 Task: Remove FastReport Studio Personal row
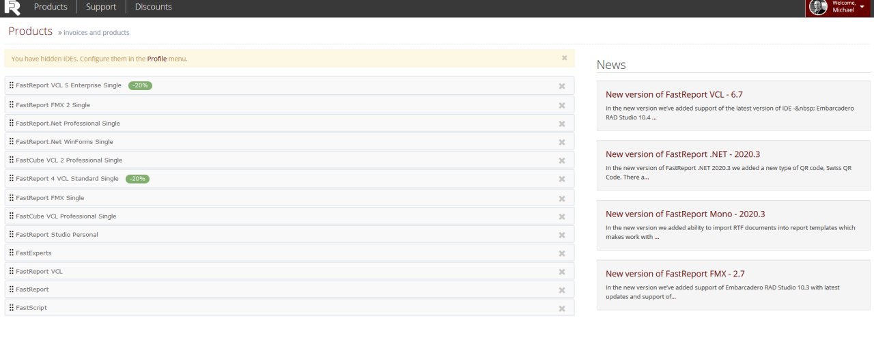(x=562, y=236)
